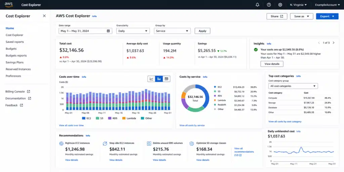Open Feedback external link
The width and height of the screenshot is (344, 172).
(14, 105)
